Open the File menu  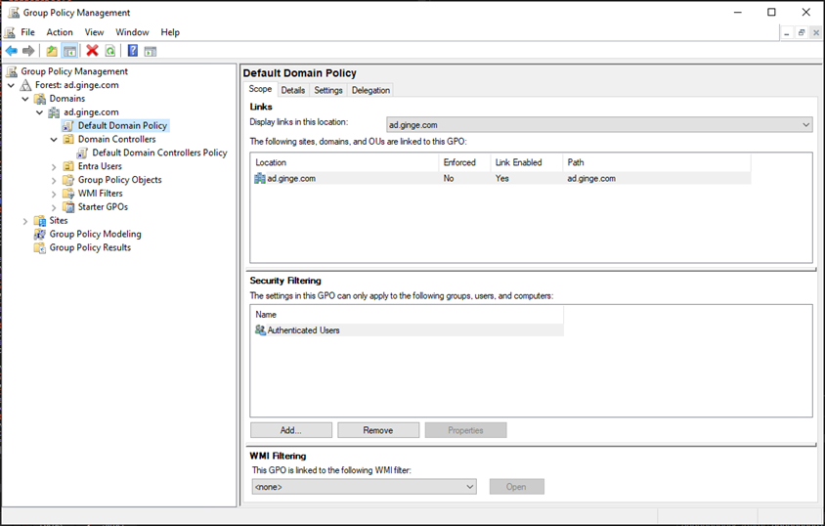[28, 32]
